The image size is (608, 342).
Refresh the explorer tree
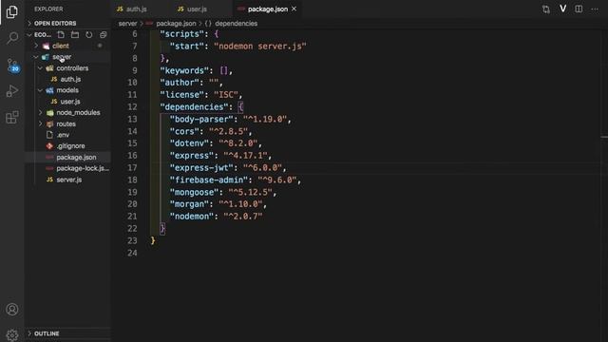pos(88,35)
